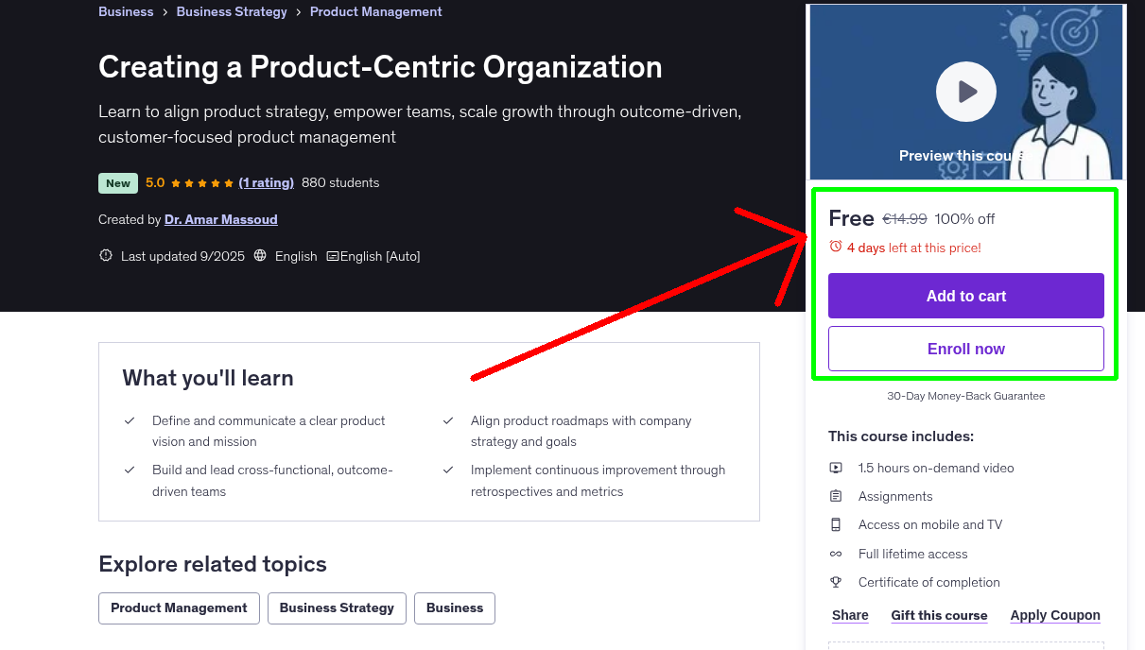
Task: Navigate to Business Strategy via breadcrumb
Action: click(x=232, y=11)
